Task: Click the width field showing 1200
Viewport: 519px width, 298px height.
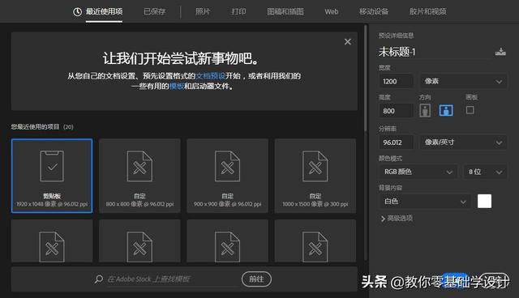Action: click(396, 81)
